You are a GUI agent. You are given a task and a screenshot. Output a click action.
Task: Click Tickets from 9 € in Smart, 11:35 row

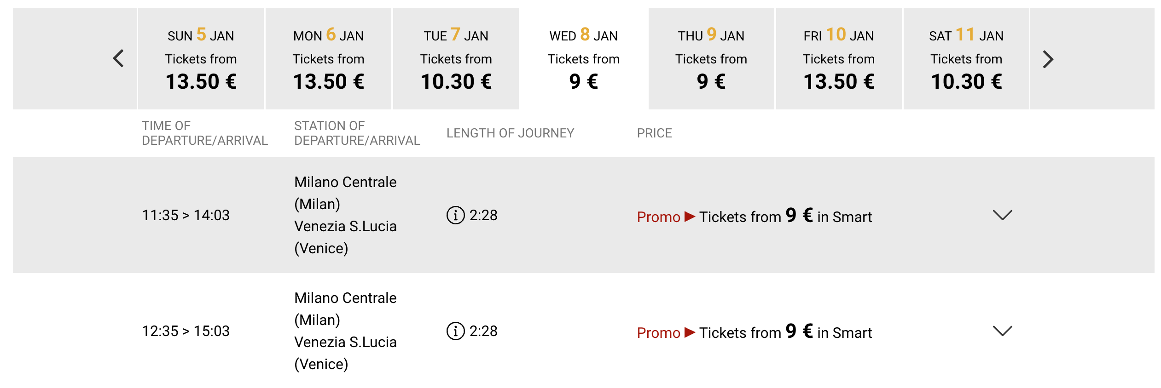(x=785, y=216)
